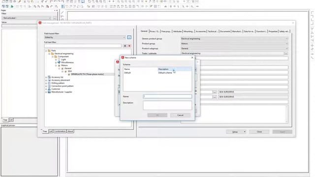
Task: Open the Trade / subtrade browse button
Action: coord(286,54)
